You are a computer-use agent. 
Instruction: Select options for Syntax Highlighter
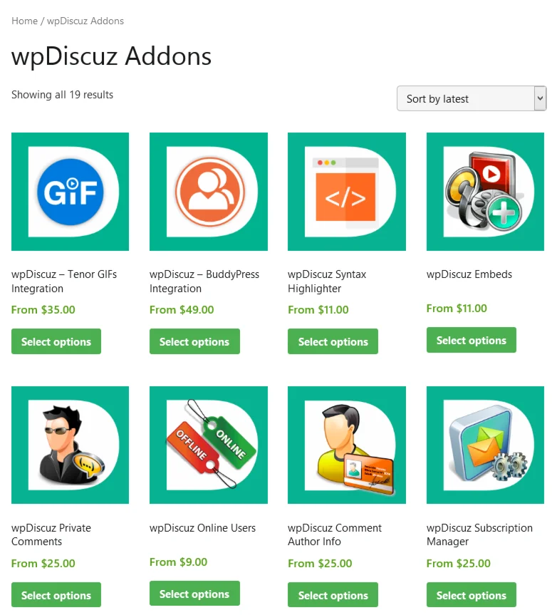333,341
